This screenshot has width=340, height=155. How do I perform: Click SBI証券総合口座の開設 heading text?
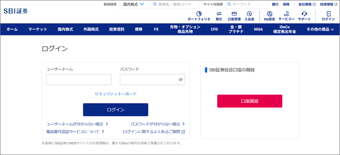(x=232, y=70)
